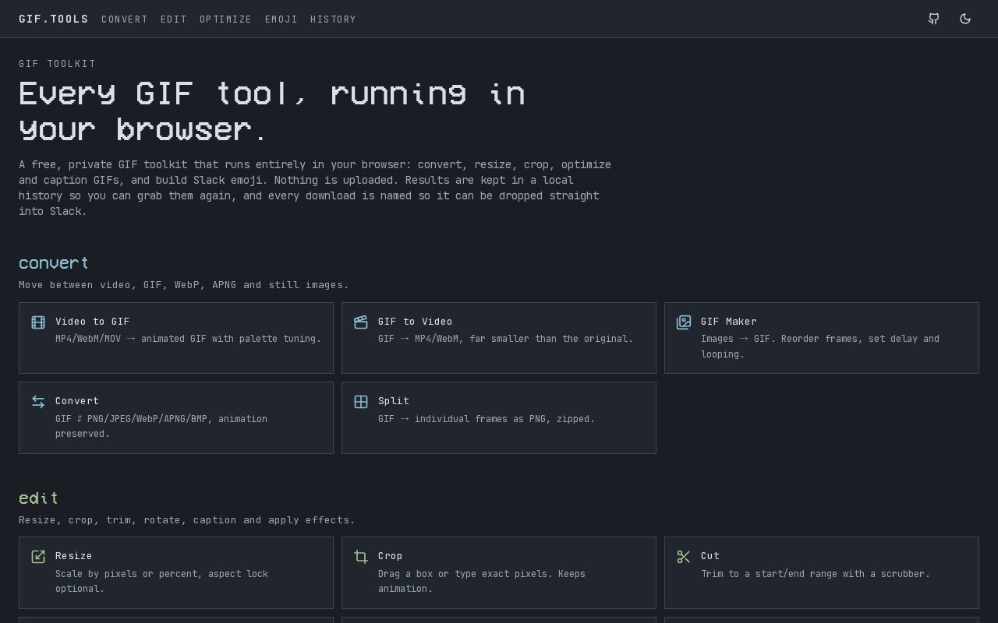Open the Crop tool card title
998x623 pixels.
pos(391,556)
